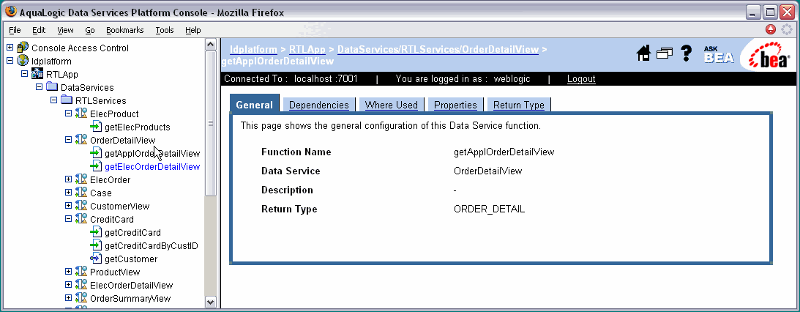
Task: Switch to the Dependencies tab
Action: pyautogui.click(x=319, y=105)
